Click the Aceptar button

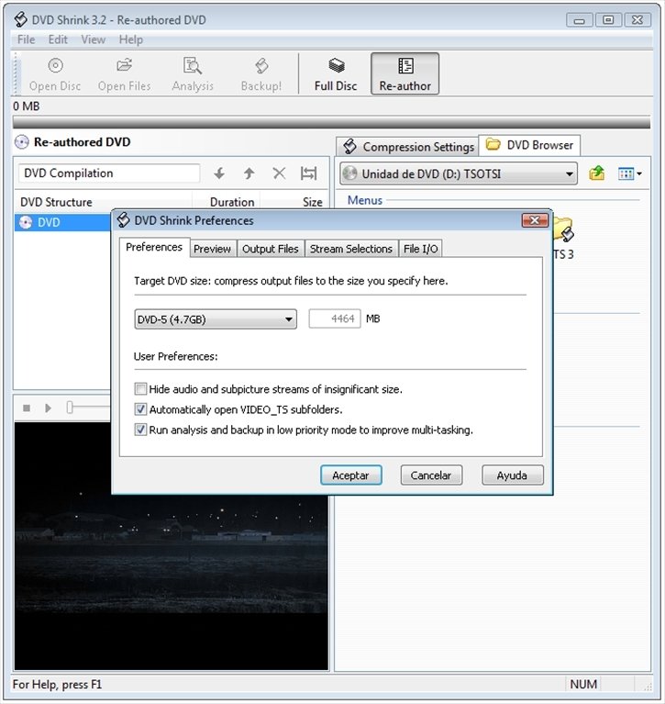tap(351, 475)
